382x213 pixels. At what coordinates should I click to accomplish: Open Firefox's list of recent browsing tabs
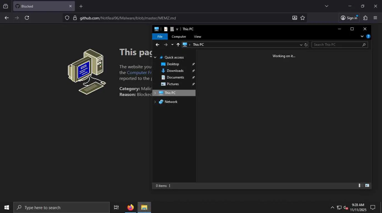click(x=6, y=6)
